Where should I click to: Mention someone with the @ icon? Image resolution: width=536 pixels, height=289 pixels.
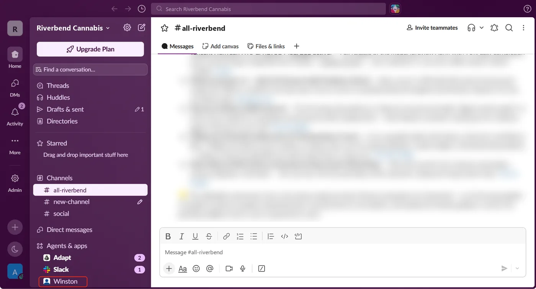tap(210, 268)
